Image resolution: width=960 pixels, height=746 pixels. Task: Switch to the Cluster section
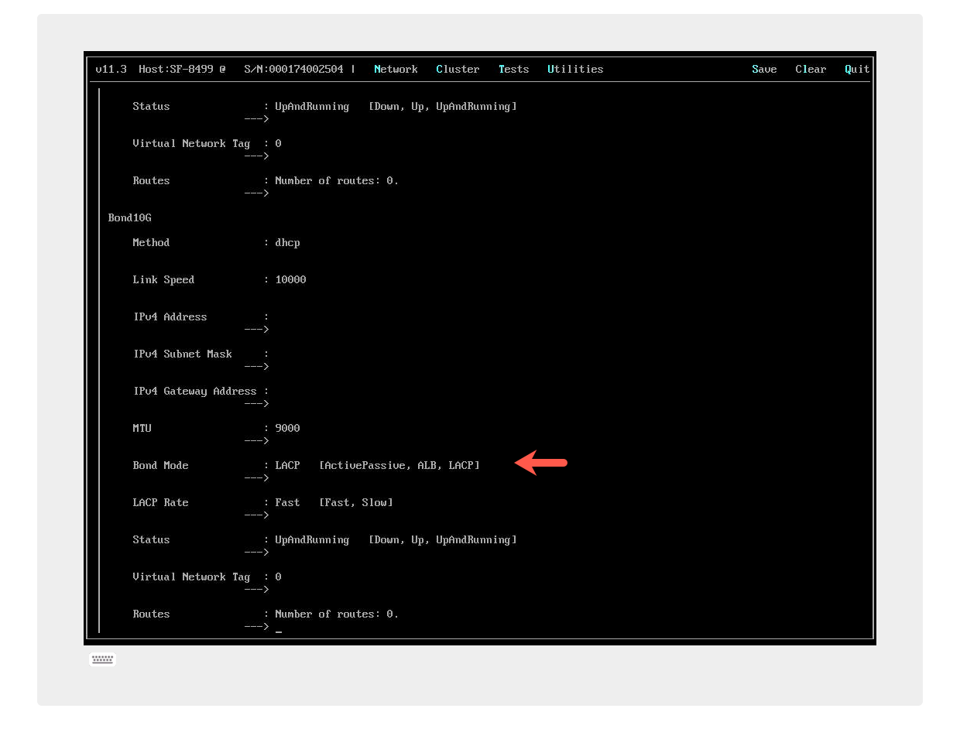458,69
